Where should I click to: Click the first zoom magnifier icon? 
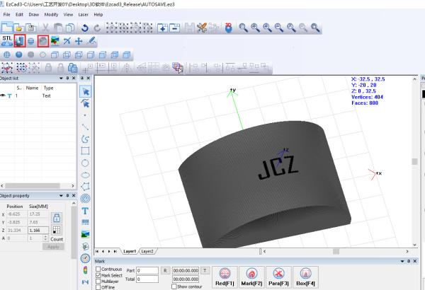[243, 28]
